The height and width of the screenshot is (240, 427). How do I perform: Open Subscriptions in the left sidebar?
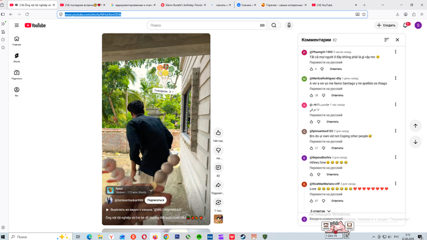[x=16, y=74]
